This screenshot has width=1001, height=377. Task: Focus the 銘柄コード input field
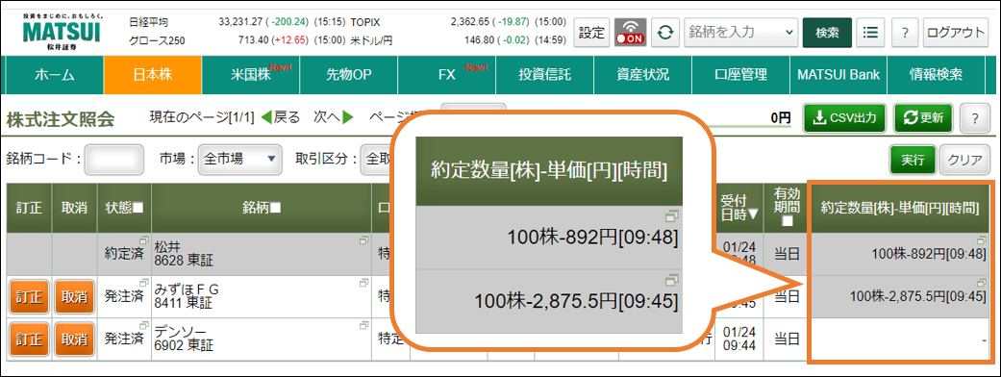click(x=114, y=159)
